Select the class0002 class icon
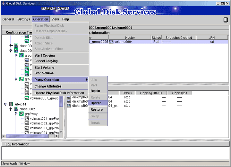 point(16,109)
